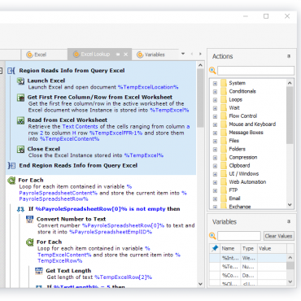The width and height of the screenshot is (301, 301).
Task: Click the Close Excel action icon
Action: pyautogui.click(x=20, y=149)
